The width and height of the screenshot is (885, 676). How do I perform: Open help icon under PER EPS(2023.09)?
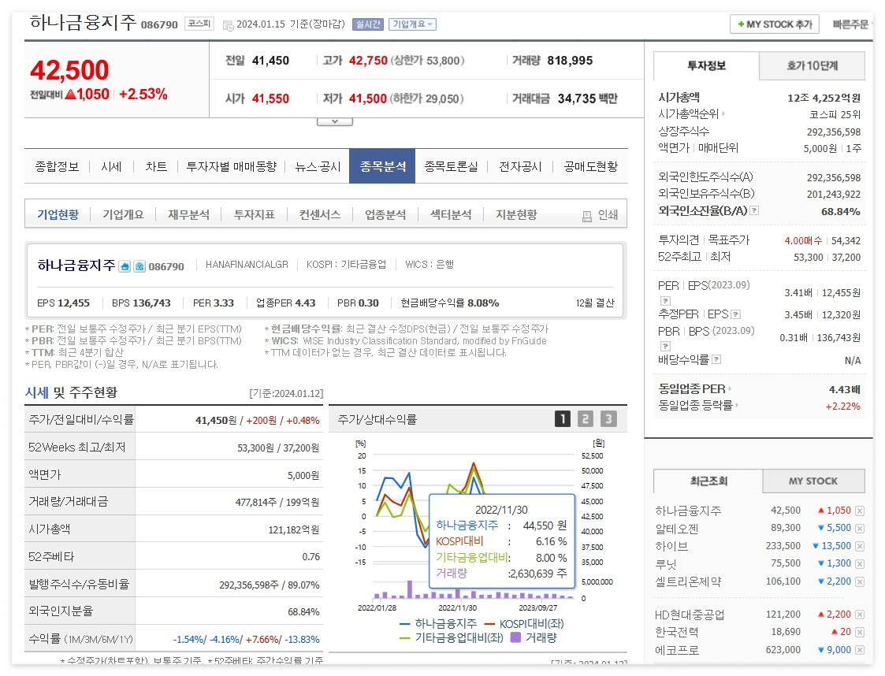[665, 301]
